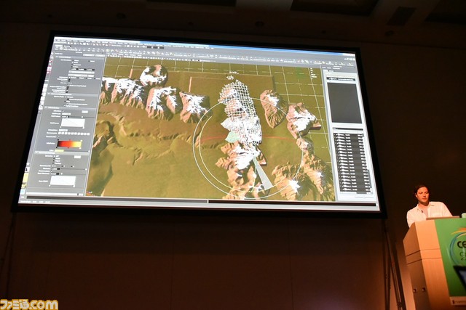466x310 pixels.
Task: Click the leftmost icon in the top toolbar
Action: coord(58,45)
